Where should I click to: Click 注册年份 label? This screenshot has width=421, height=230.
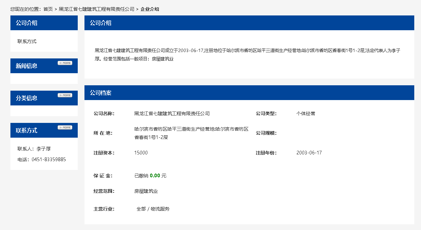click(266, 153)
